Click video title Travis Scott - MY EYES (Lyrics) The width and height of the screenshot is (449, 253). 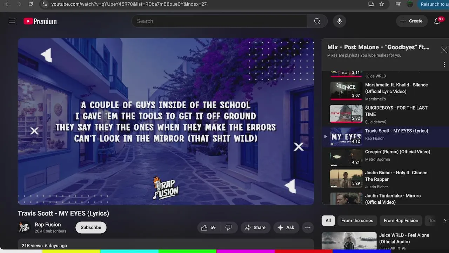pos(63,213)
